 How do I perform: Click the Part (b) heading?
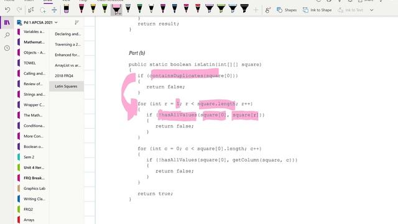coord(137,53)
